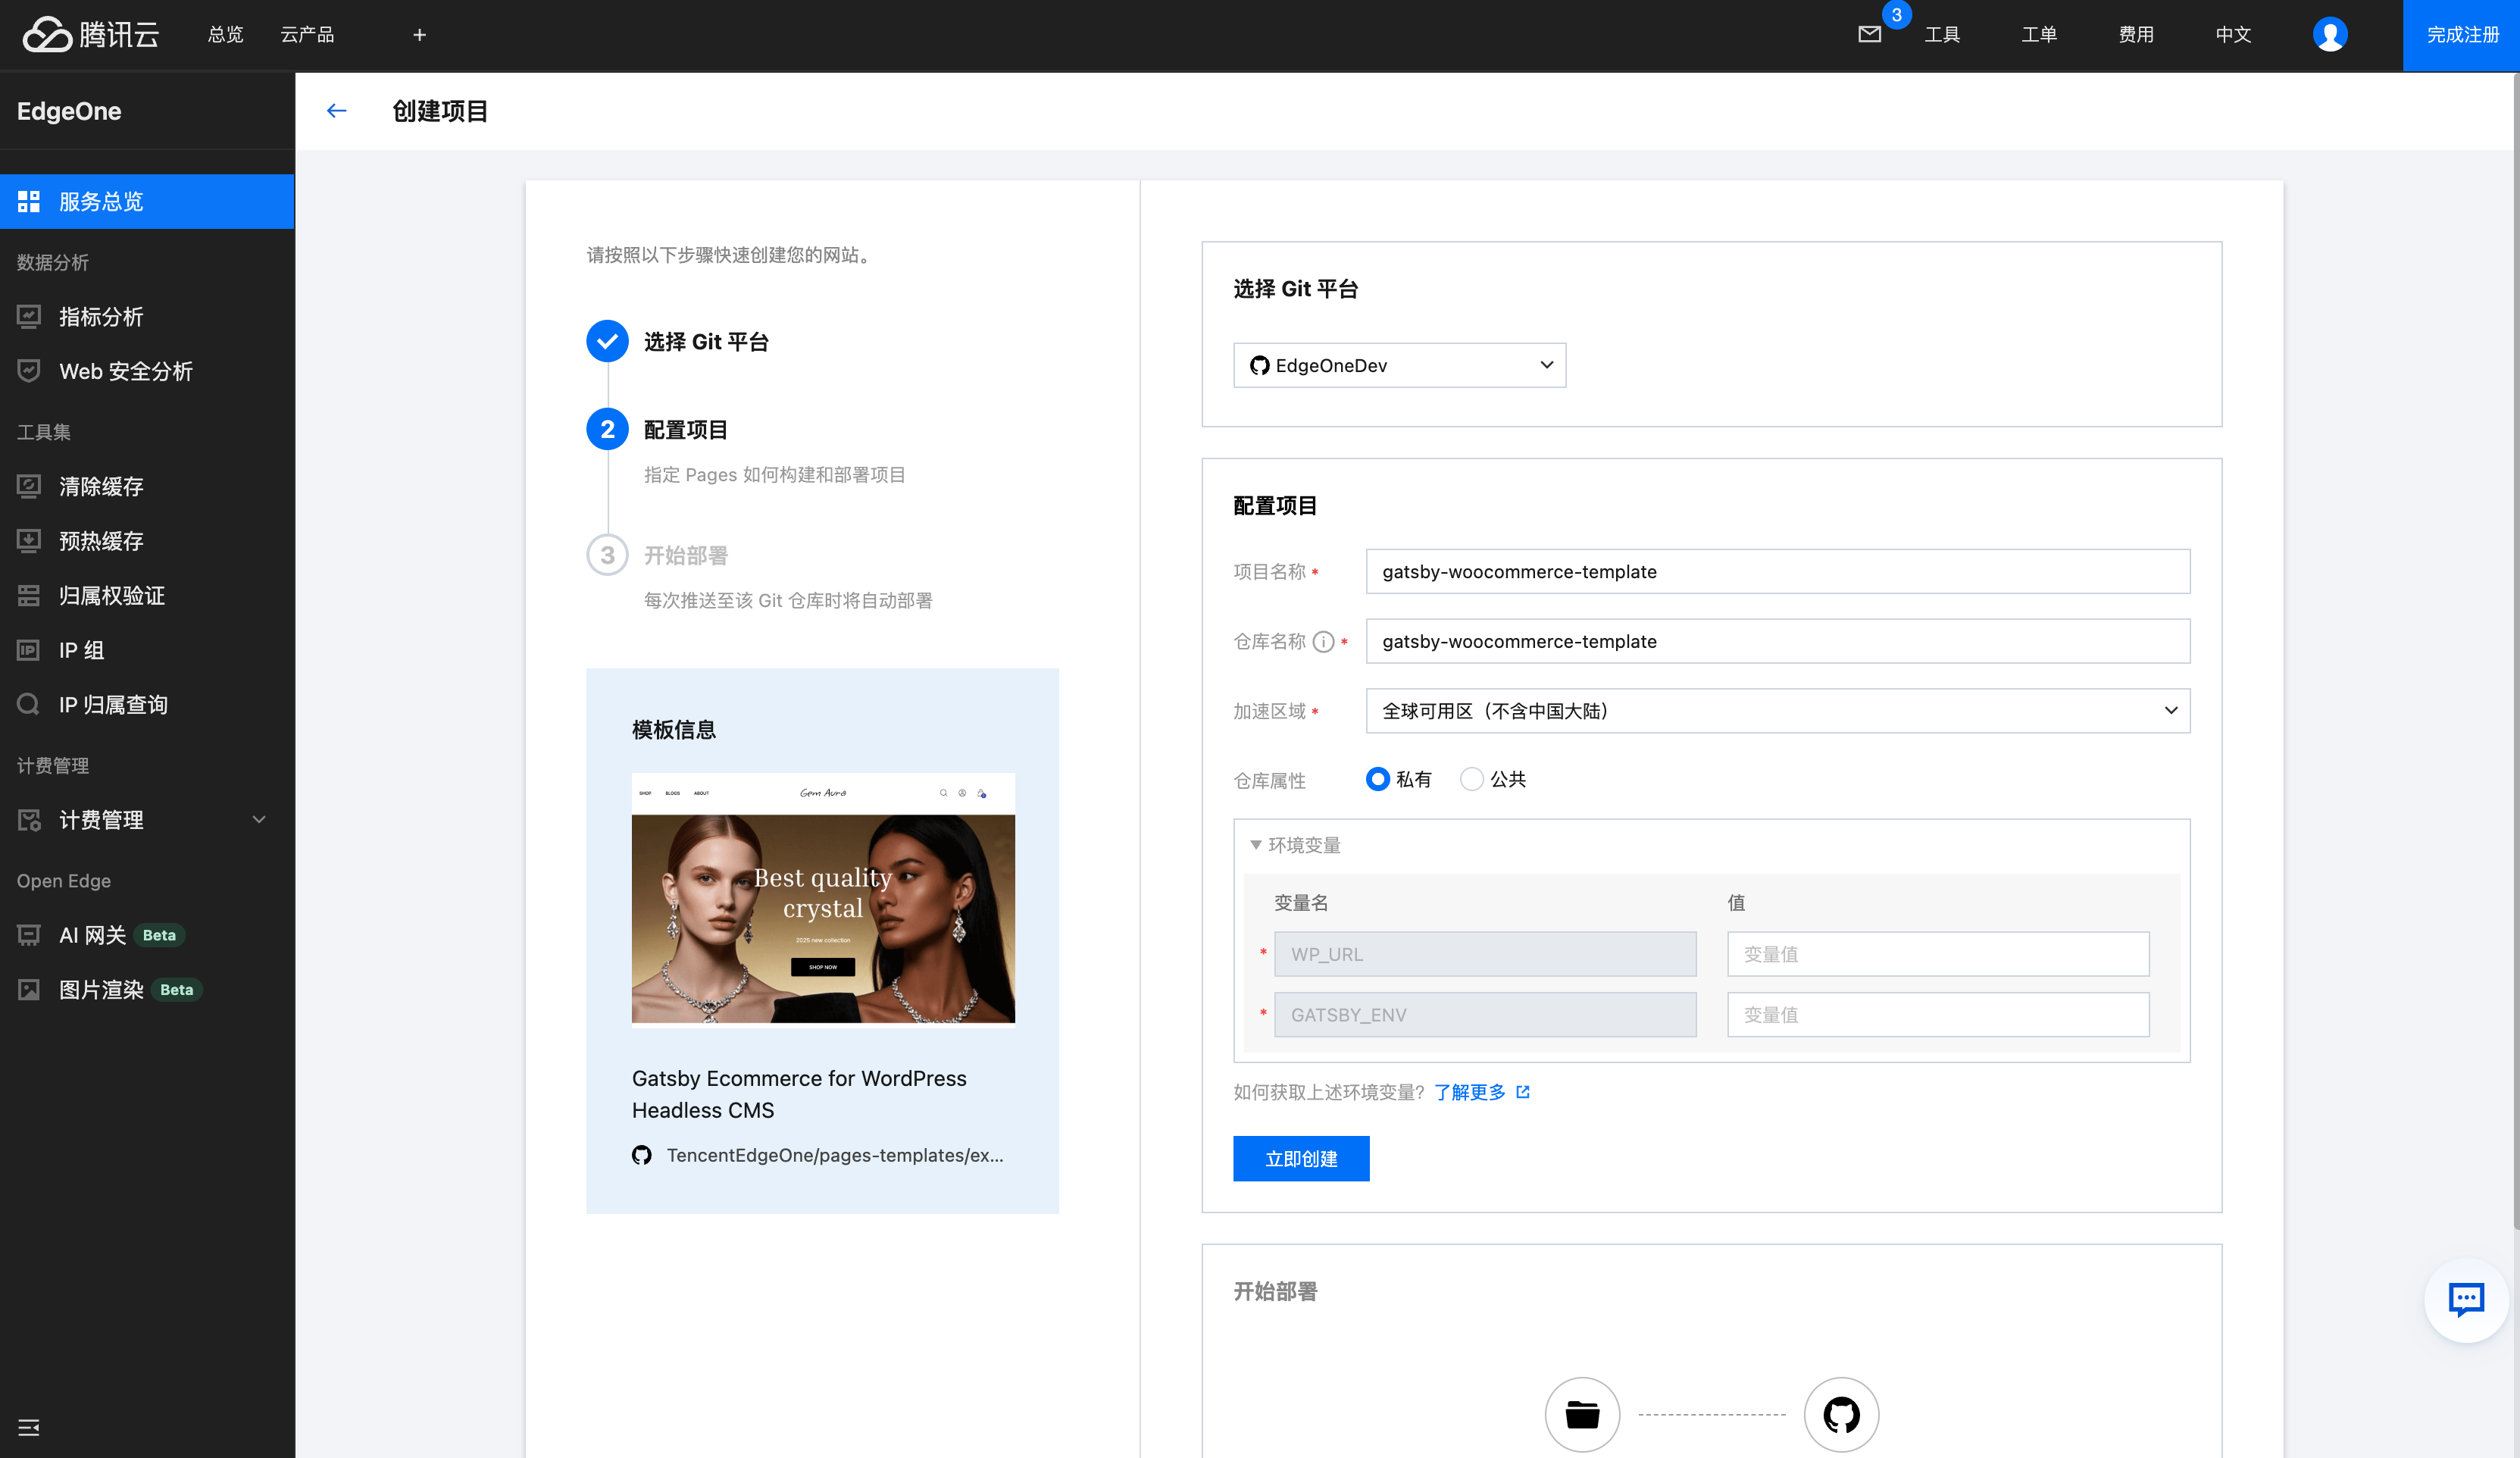Viewport: 2520px width, 1458px height.
Task: Select the 私有 repository radio button
Action: tap(1378, 779)
